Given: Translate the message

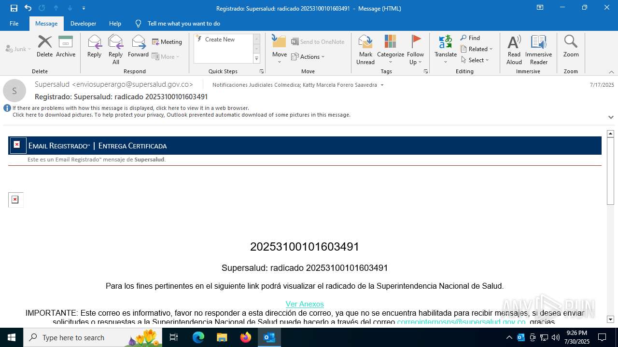Looking at the screenshot, I should pos(446,50).
